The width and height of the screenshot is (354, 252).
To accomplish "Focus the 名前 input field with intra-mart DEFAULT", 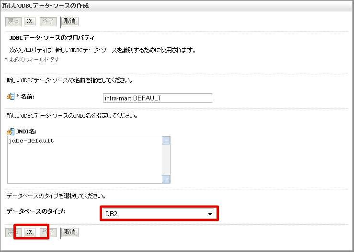I will [x=157, y=98].
